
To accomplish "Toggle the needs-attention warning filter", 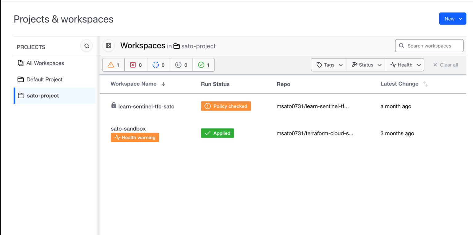I will [113, 65].
